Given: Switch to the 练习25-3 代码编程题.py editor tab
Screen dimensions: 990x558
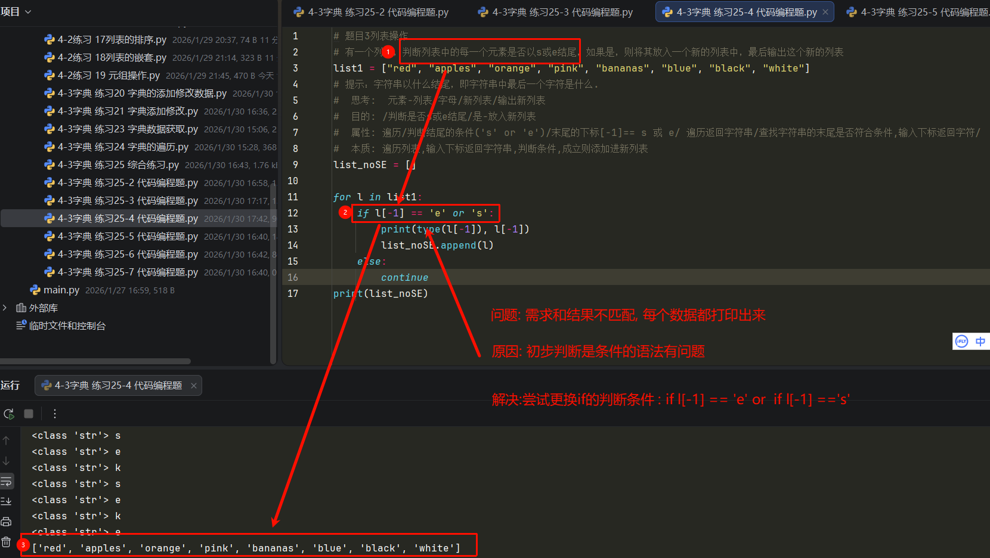Looking at the screenshot, I should [555, 12].
